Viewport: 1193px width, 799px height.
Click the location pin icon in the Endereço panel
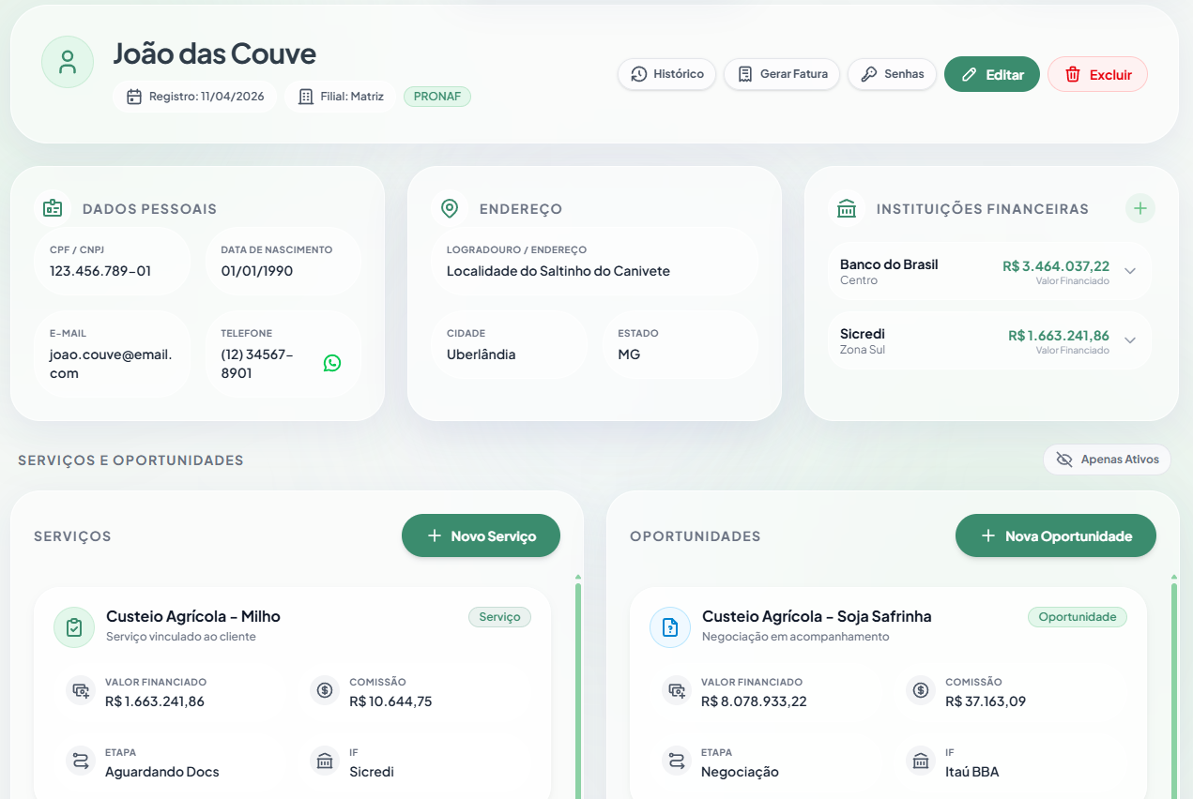[449, 208]
